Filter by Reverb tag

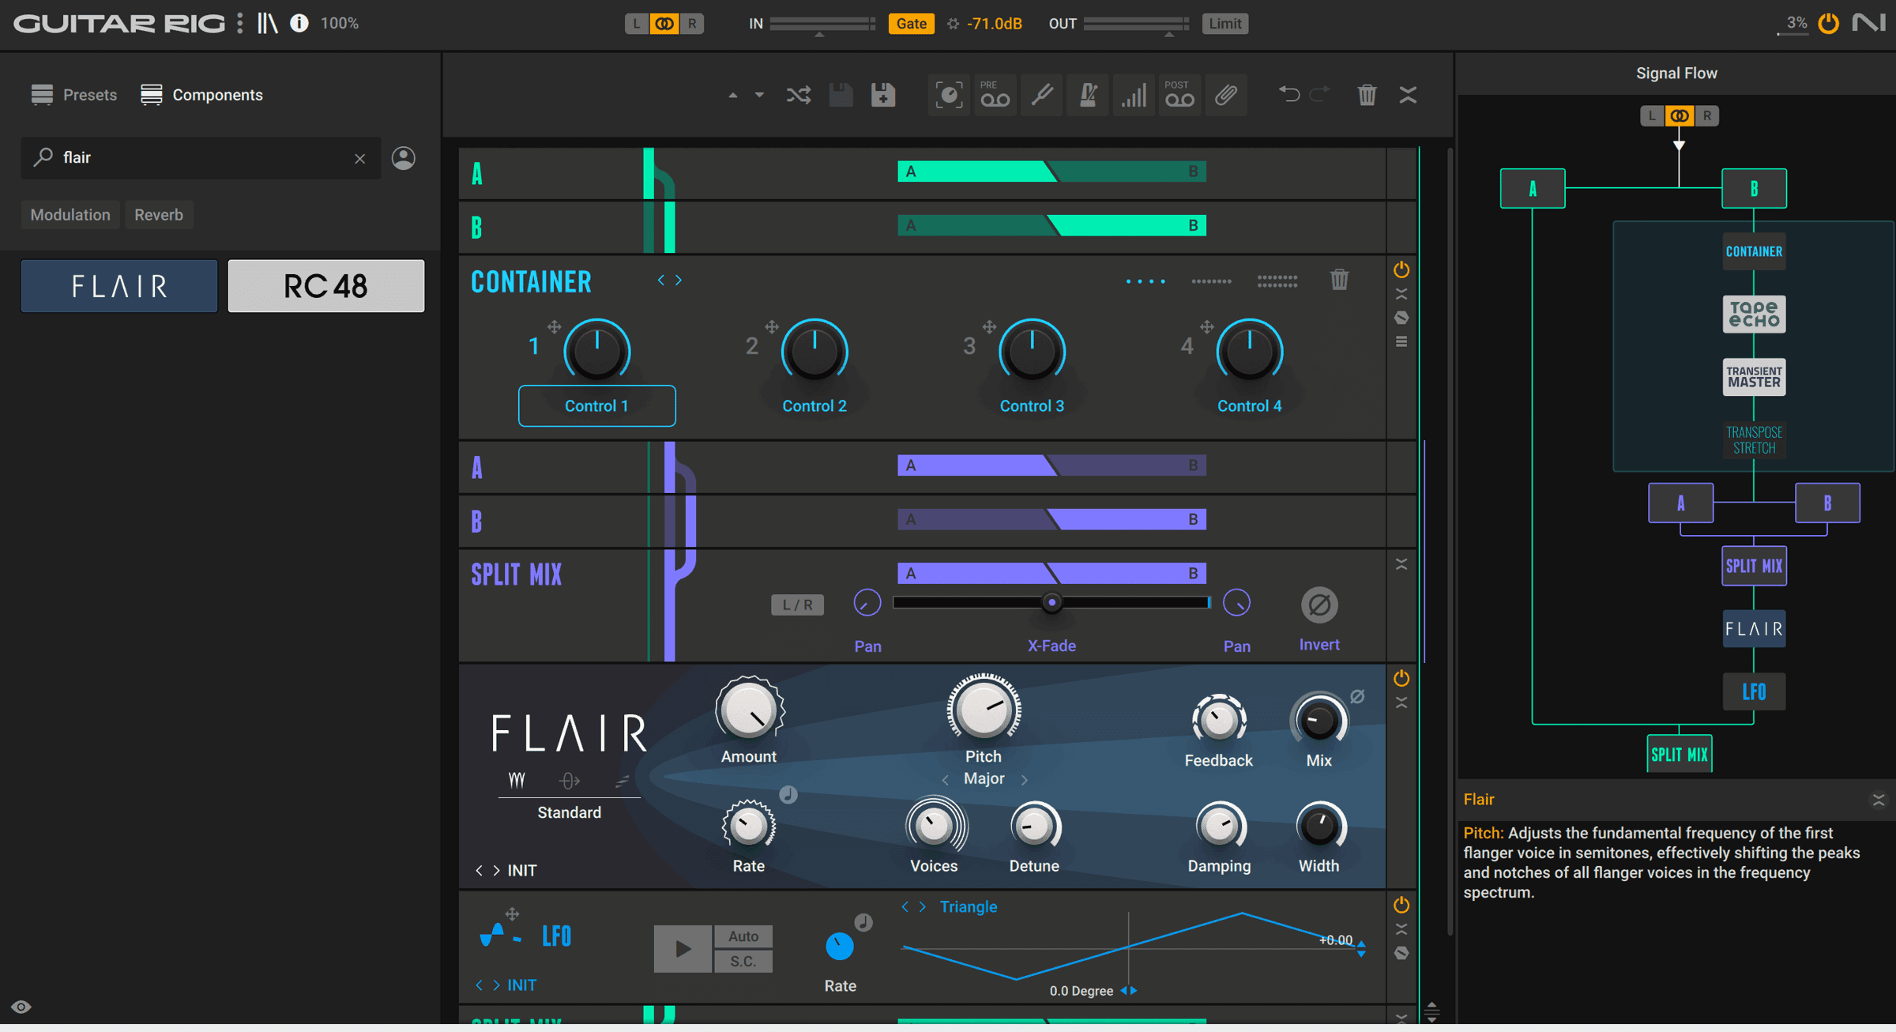coord(159,215)
